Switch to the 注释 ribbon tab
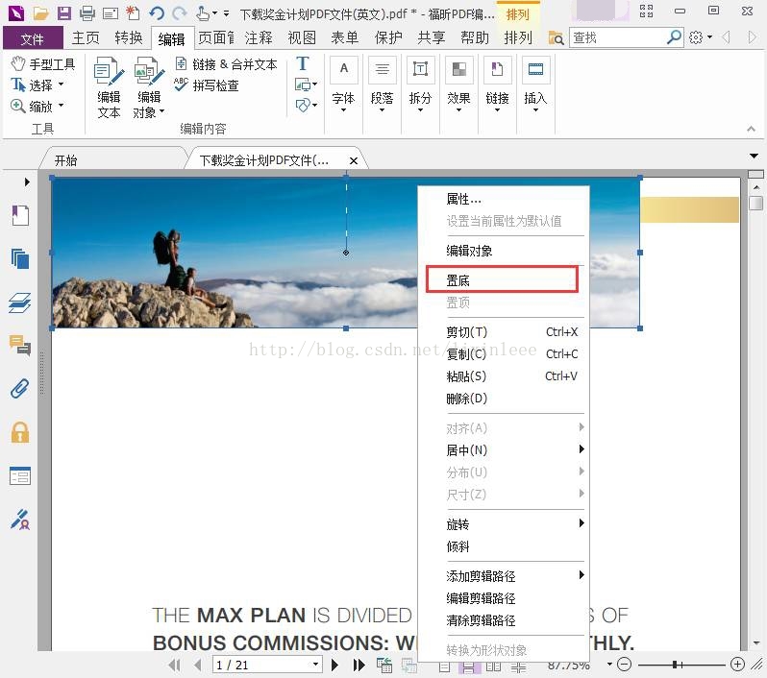 point(259,37)
